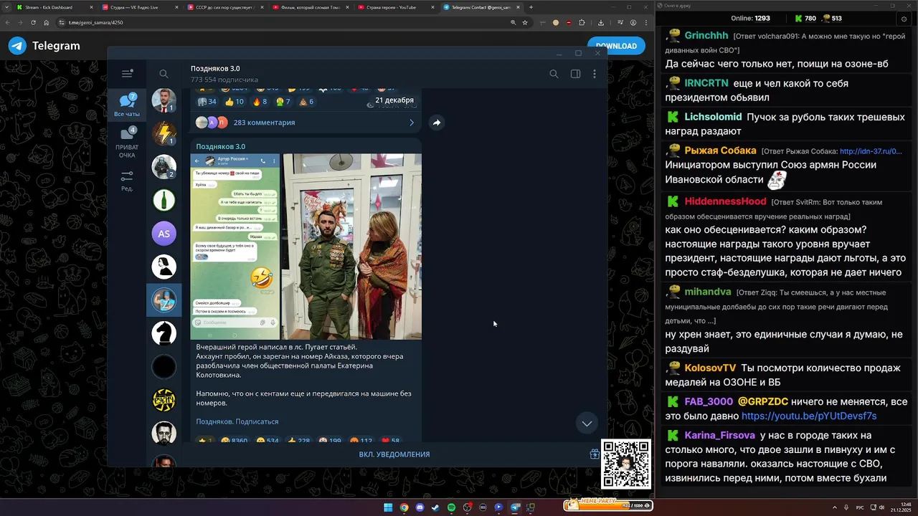Open the channel three-dot options menu
The width and height of the screenshot is (918, 516).
click(x=594, y=74)
